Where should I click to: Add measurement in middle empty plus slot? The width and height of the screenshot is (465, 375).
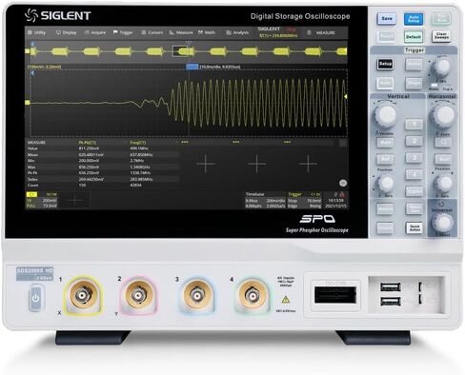coord(256,164)
